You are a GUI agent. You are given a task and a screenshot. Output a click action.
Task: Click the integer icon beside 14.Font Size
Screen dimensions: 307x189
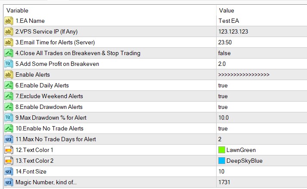coord(9,171)
